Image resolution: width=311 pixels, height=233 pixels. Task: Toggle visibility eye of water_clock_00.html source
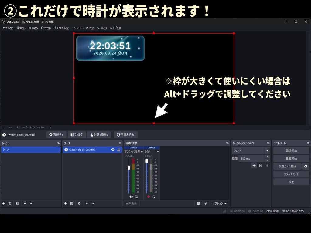(113, 150)
